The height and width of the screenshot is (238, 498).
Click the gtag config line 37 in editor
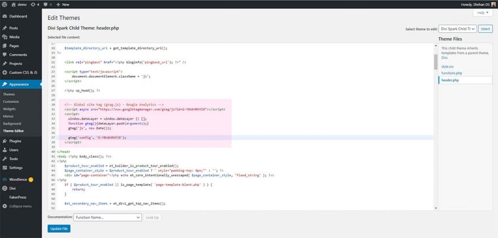[x=97, y=138]
